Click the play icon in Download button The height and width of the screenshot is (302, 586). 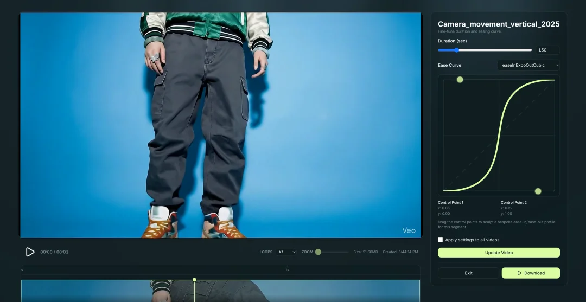point(519,273)
